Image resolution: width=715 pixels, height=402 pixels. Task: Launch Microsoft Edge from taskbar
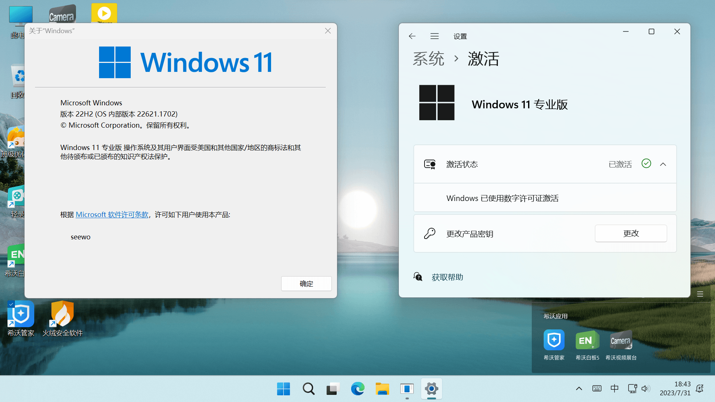tap(357, 389)
